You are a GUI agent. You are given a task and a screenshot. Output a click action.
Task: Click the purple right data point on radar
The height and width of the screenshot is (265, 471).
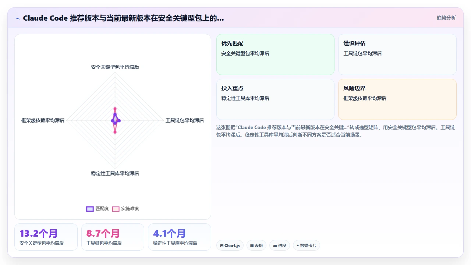click(x=119, y=121)
